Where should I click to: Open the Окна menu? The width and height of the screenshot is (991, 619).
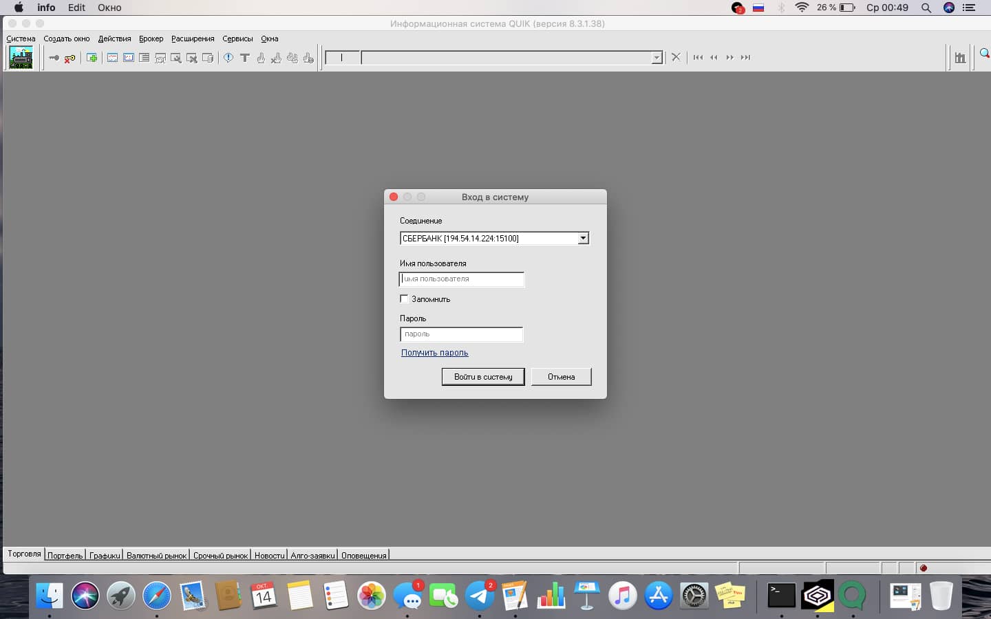tap(269, 39)
